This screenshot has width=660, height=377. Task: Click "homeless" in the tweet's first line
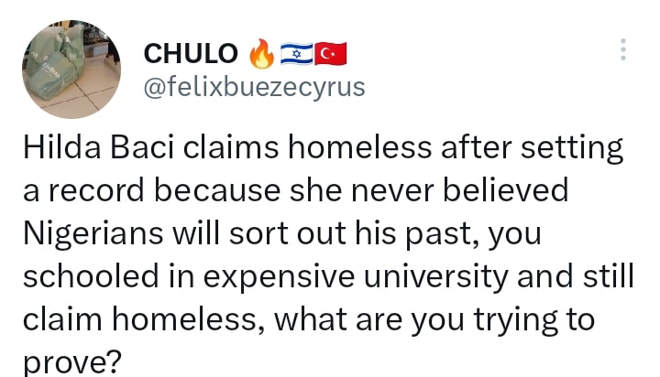point(360,147)
